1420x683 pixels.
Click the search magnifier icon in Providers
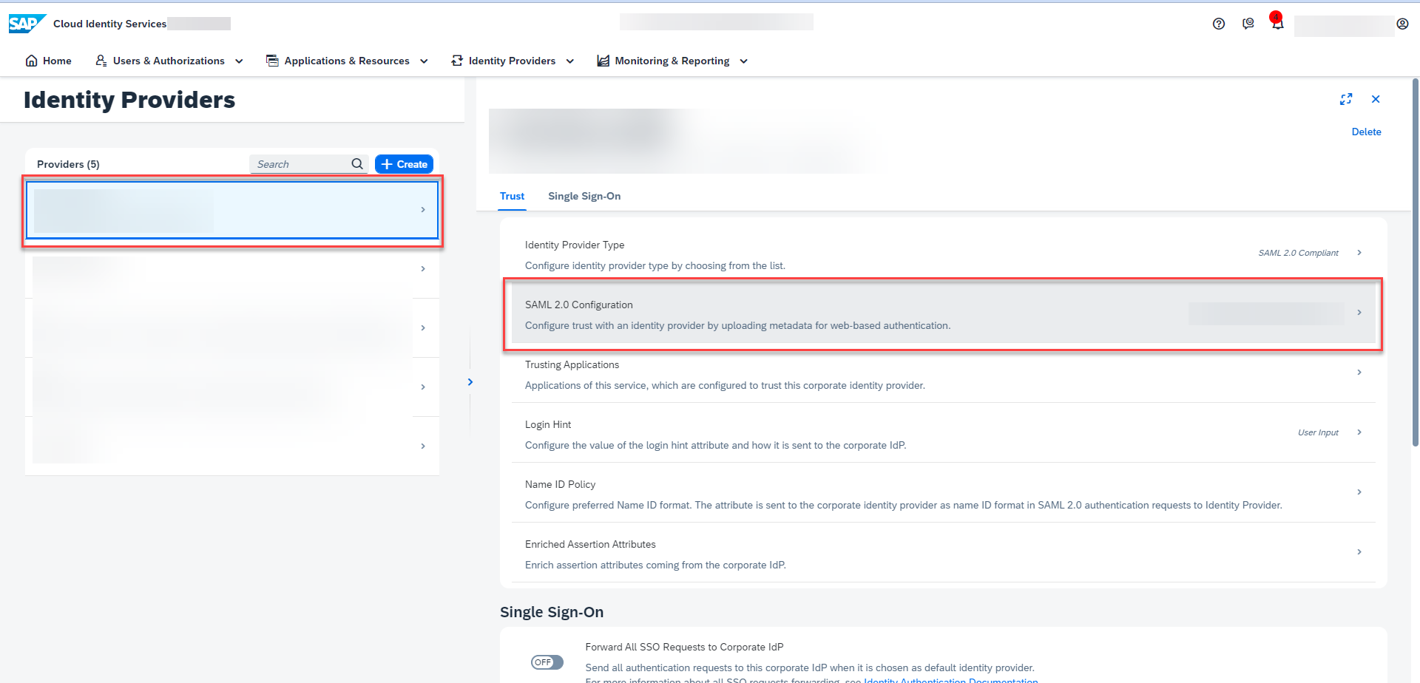[x=357, y=164]
